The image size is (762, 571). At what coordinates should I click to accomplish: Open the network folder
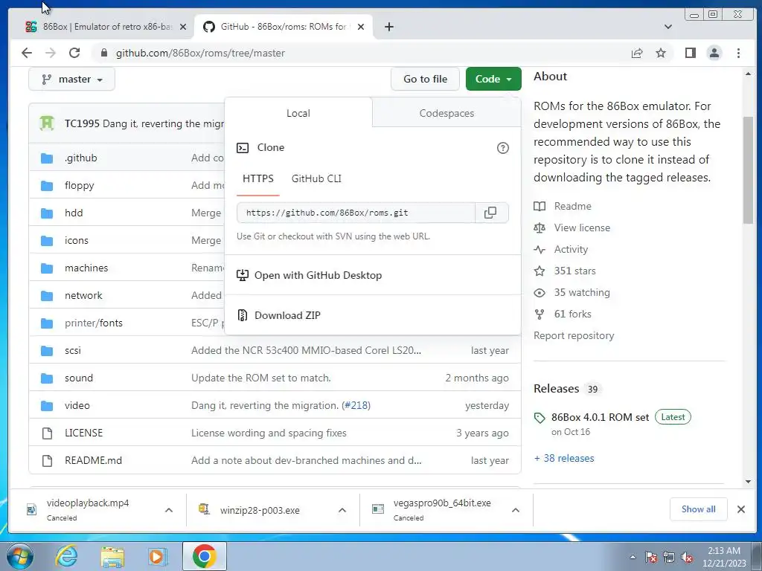pyautogui.click(x=83, y=295)
